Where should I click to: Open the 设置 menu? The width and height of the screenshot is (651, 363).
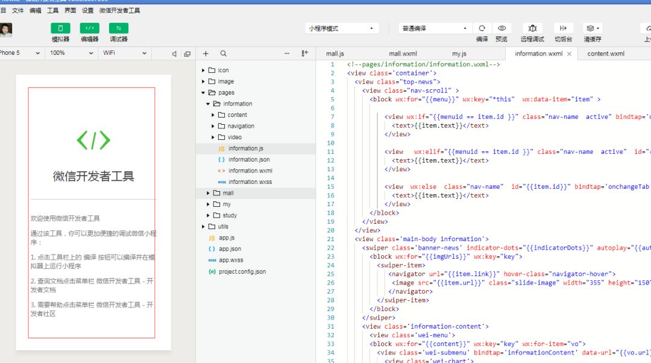(87, 10)
